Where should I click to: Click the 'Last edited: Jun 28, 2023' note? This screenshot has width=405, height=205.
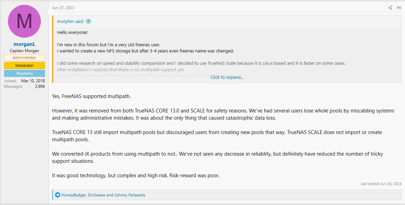point(381,184)
